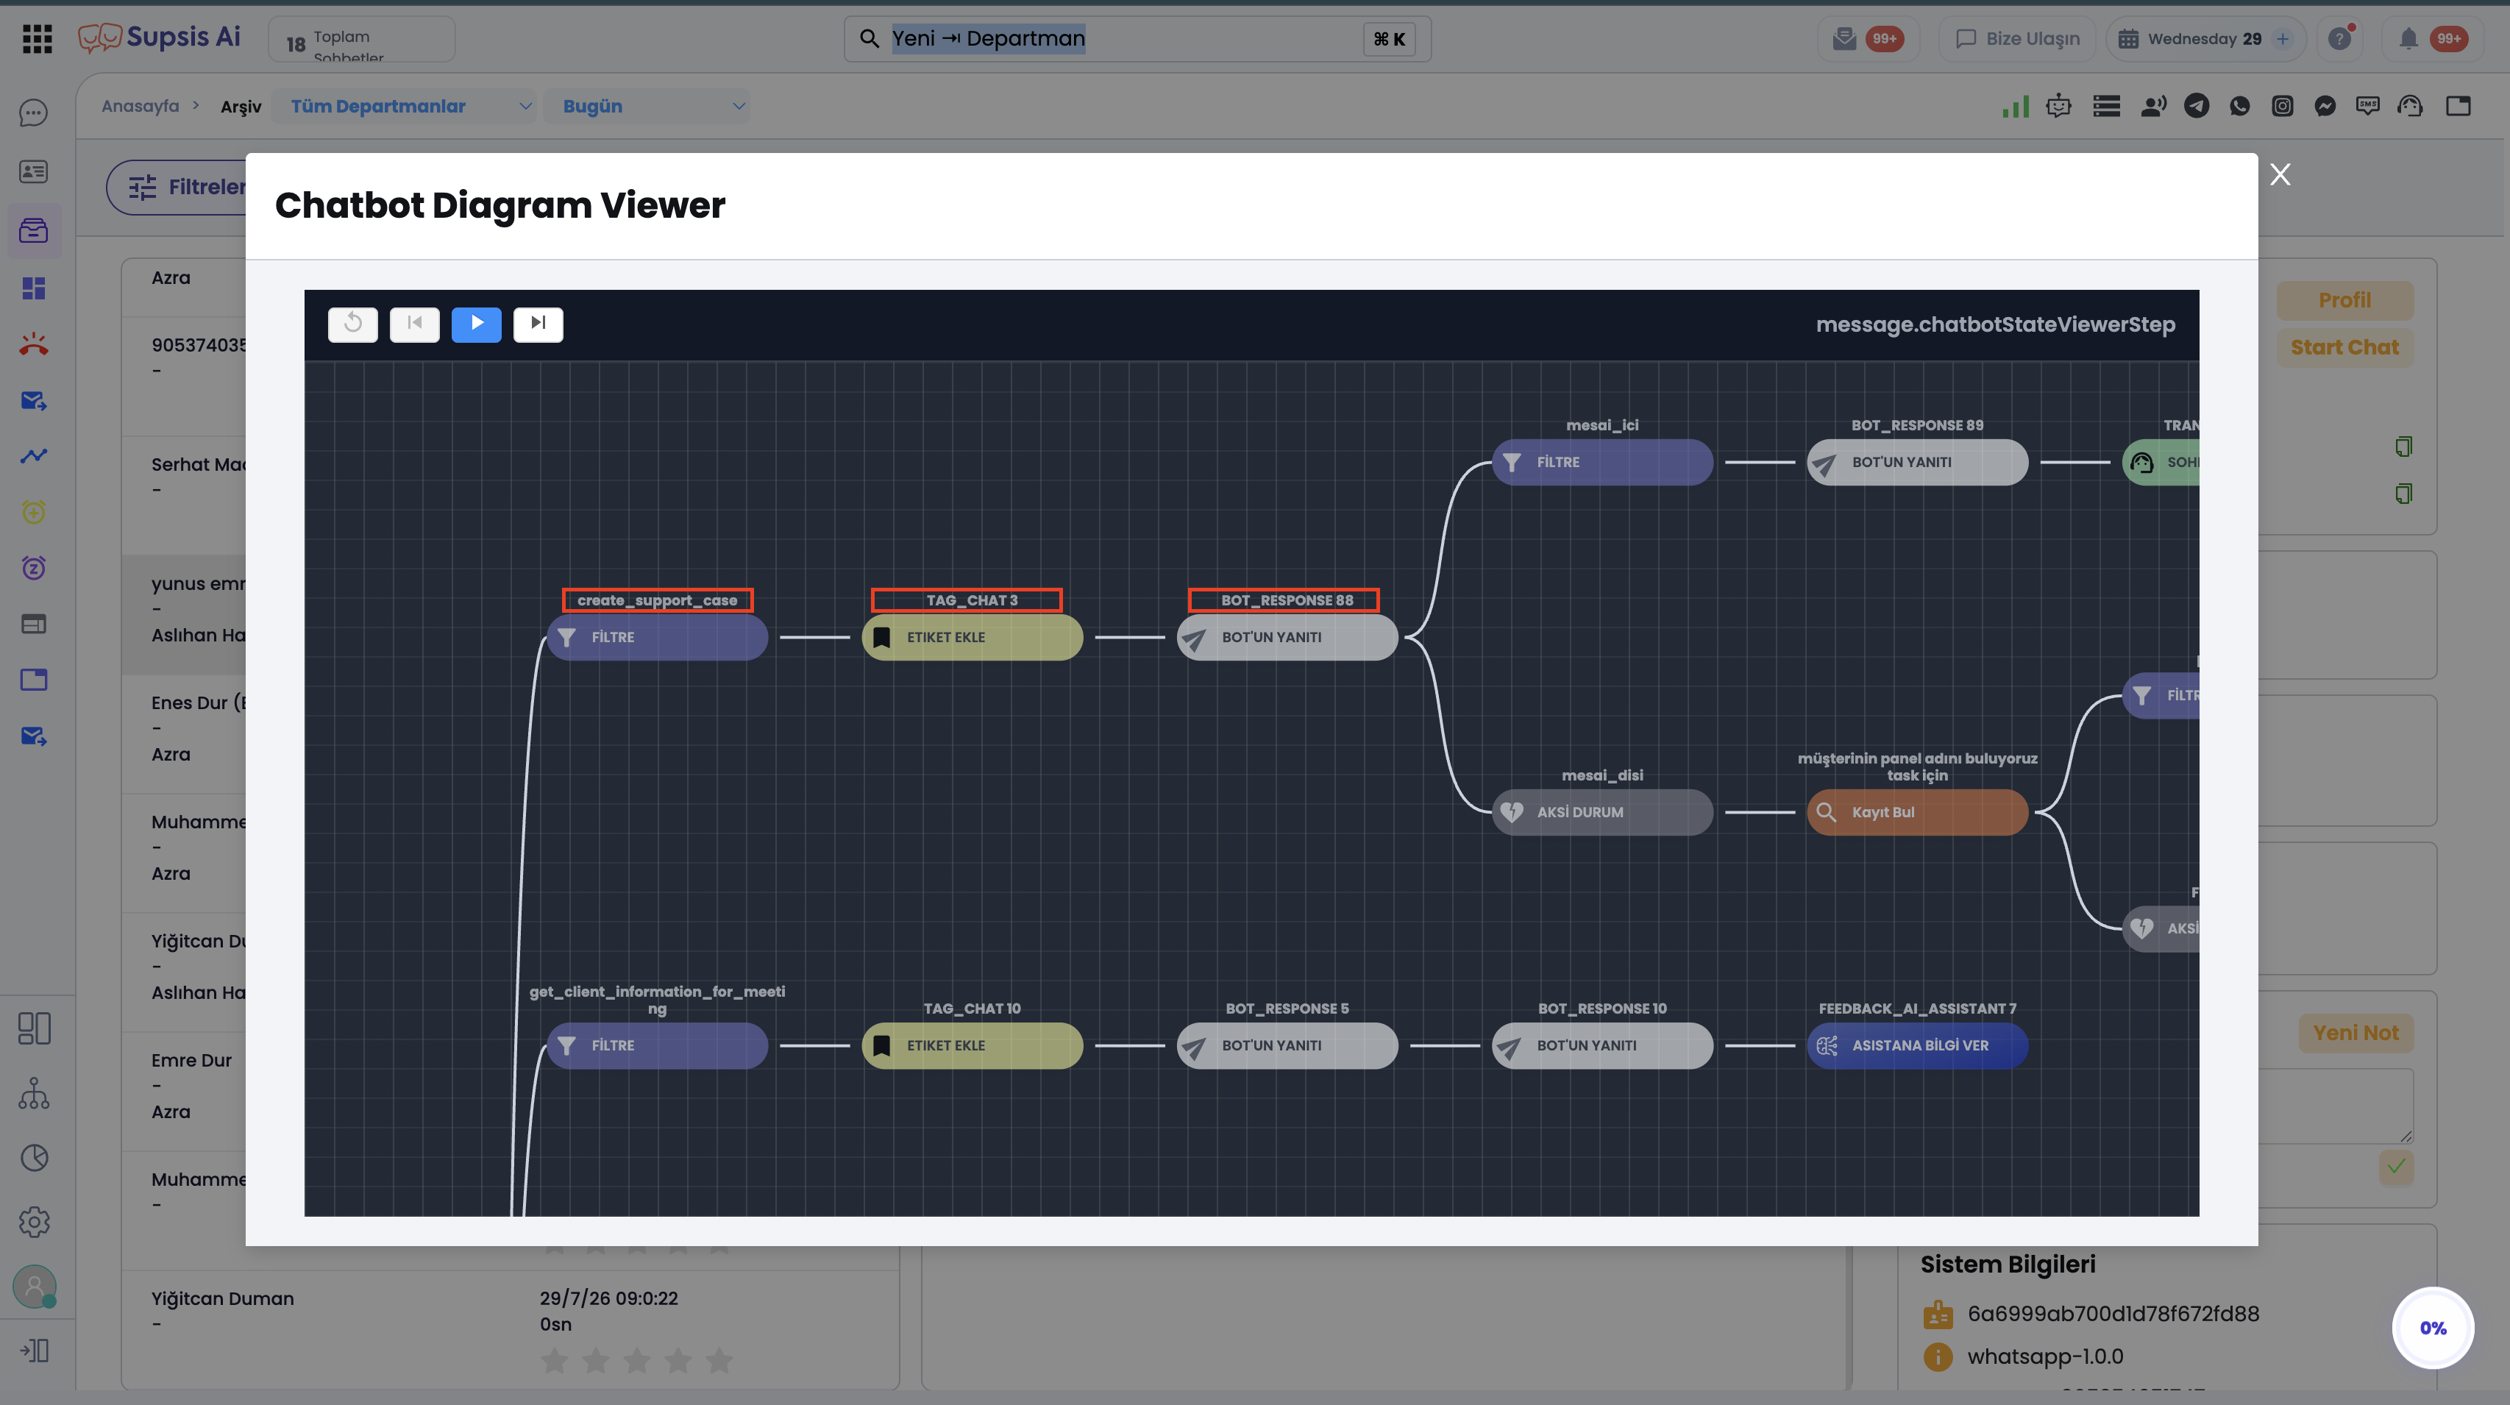This screenshot has width=2510, height=1405.
Task: Open the help question mark icon
Action: pyautogui.click(x=2341, y=39)
